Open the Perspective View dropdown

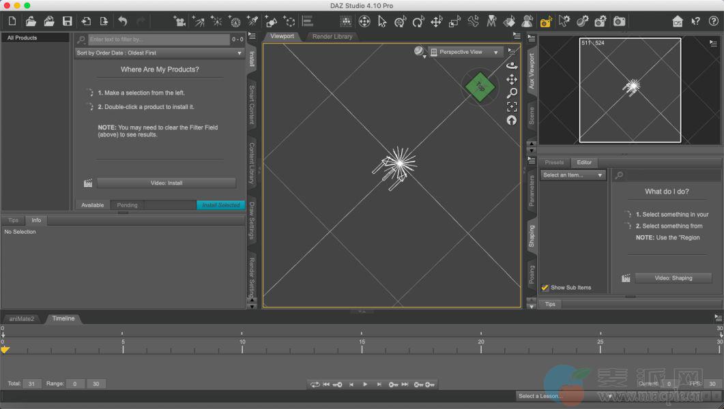pos(465,52)
